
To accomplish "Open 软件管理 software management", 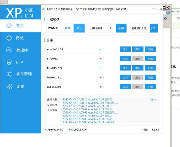I will 24,74.
